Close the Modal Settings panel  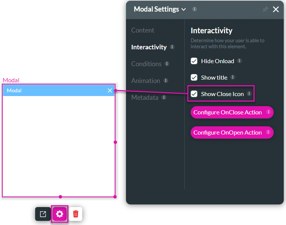point(276,10)
